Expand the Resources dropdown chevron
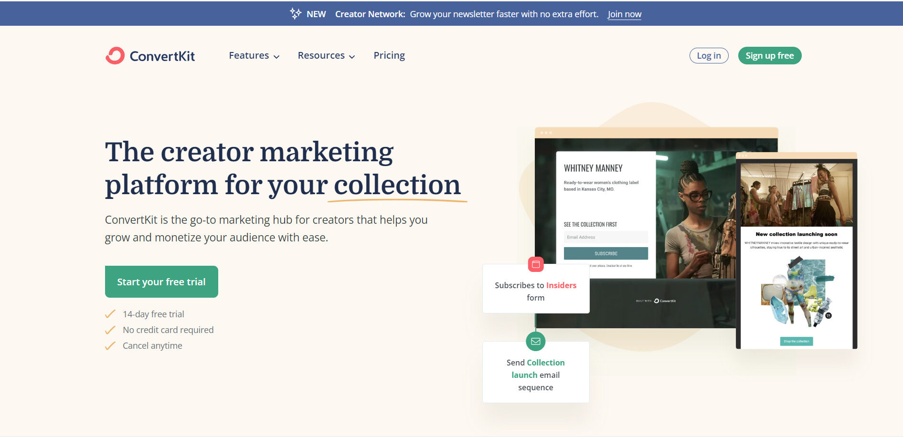903x437 pixels. [352, 57]
